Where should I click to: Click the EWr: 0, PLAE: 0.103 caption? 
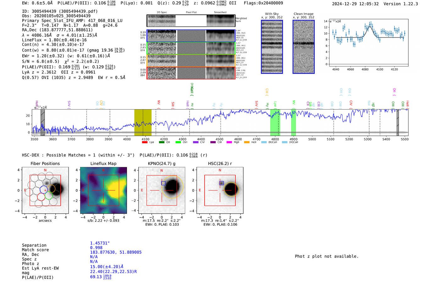[x=162, y=225]
